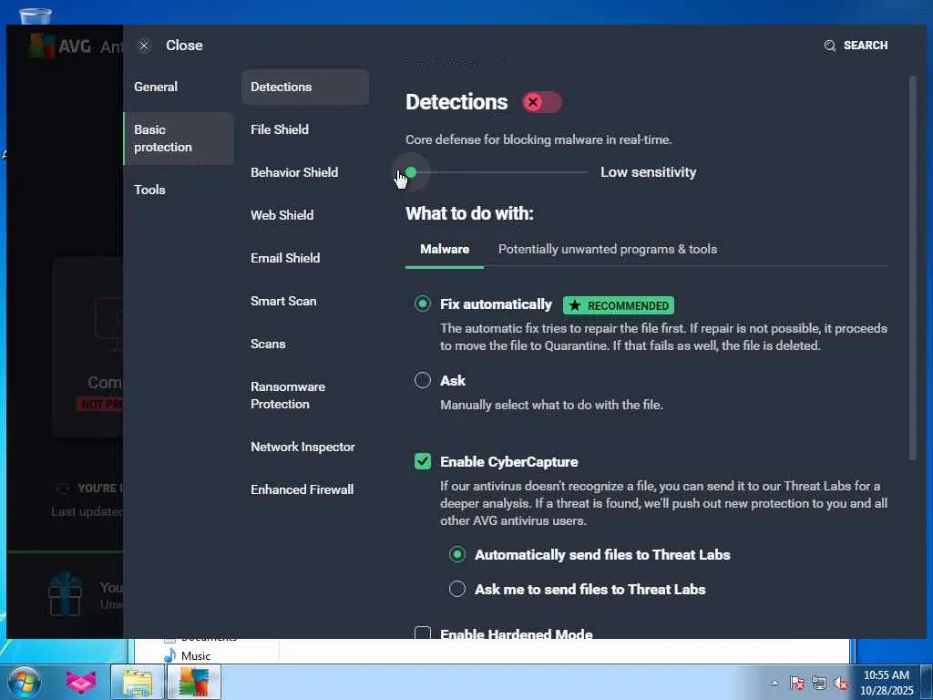Open the Search magnifier icon
933x700 pixels.
point(829,46)
